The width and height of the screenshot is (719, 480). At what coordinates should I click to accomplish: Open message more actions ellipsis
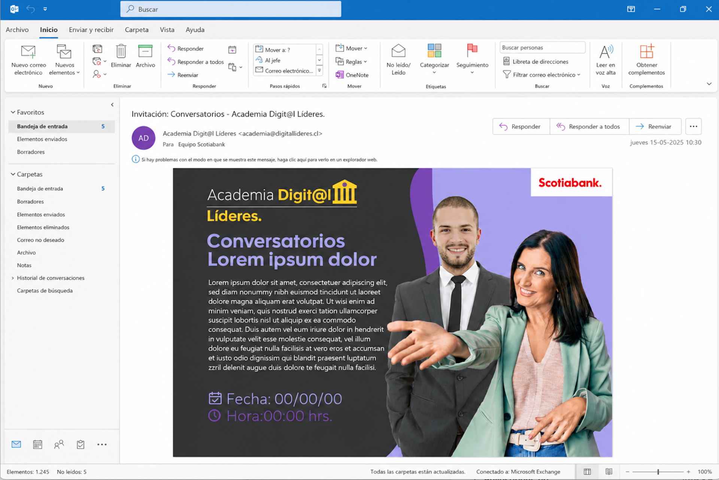click(694, 127)
